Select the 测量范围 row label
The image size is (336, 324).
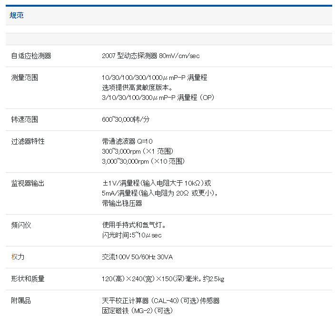coord(24,78)
